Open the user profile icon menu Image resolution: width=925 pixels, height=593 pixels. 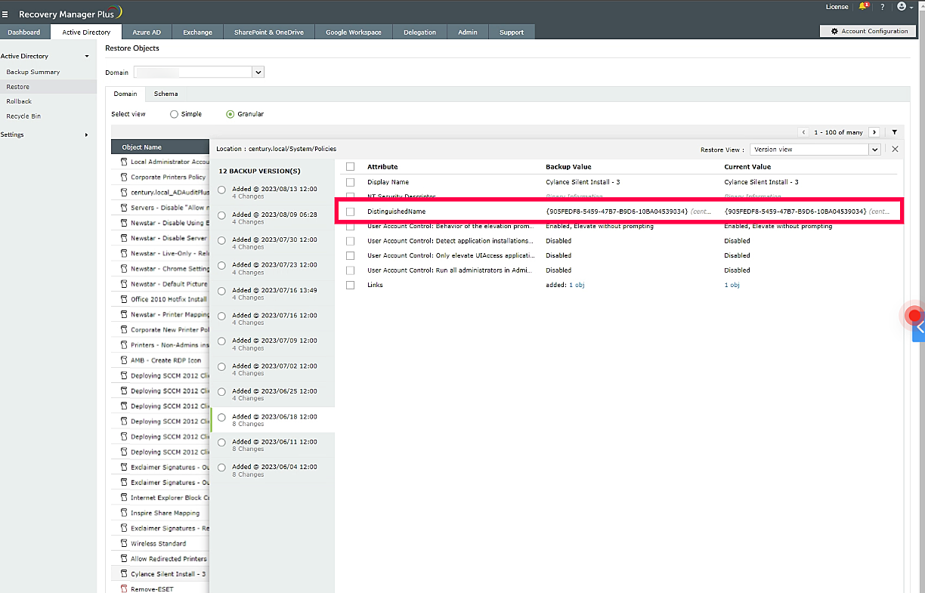[x=902, y=7]
